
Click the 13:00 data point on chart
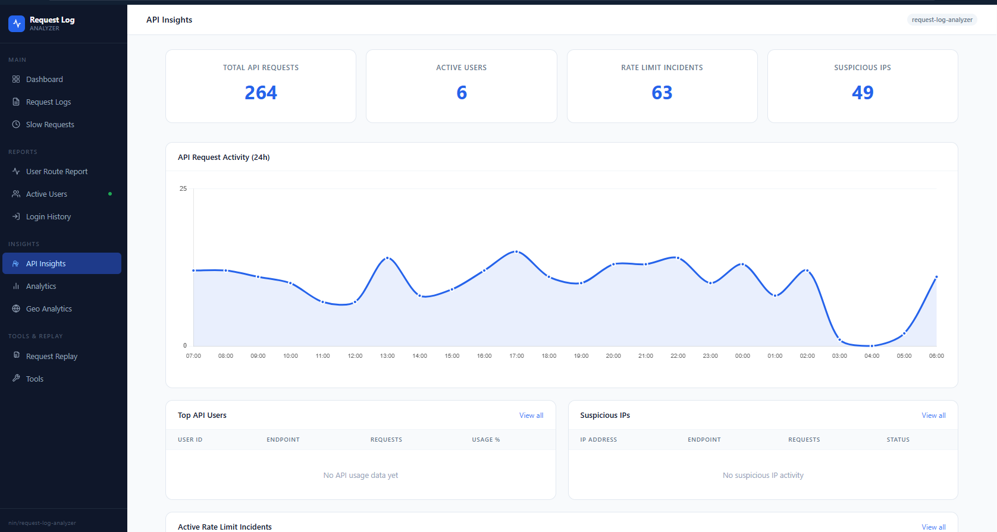(387, 258)
